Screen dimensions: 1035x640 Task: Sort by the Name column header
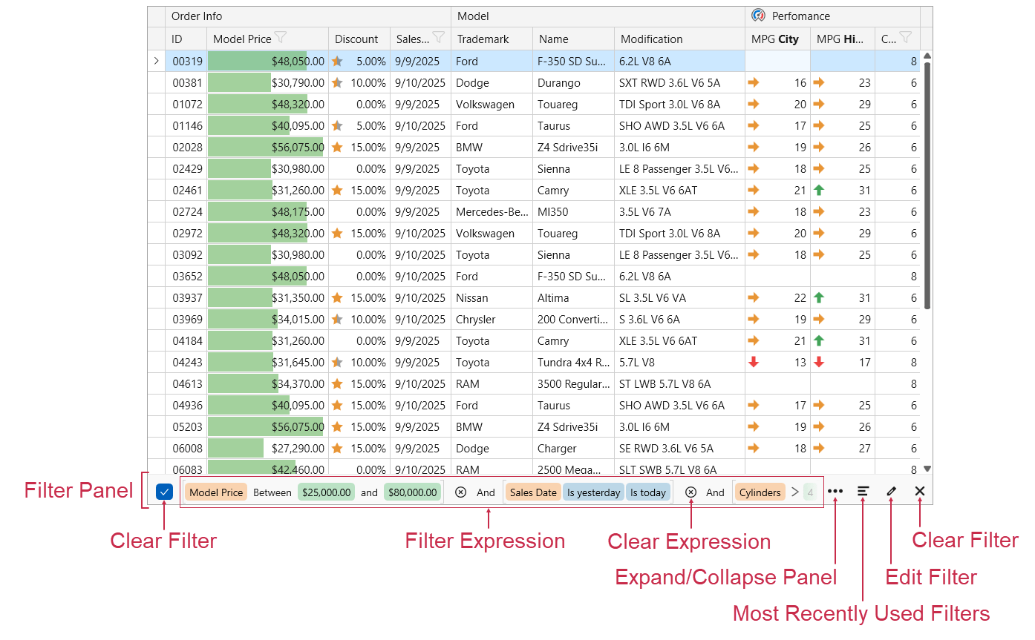[573, 39]
